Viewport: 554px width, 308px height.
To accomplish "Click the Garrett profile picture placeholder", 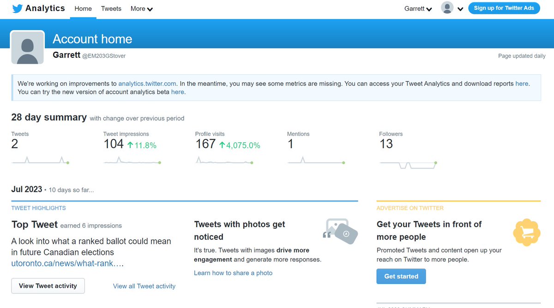I will (x=27, y=48).
